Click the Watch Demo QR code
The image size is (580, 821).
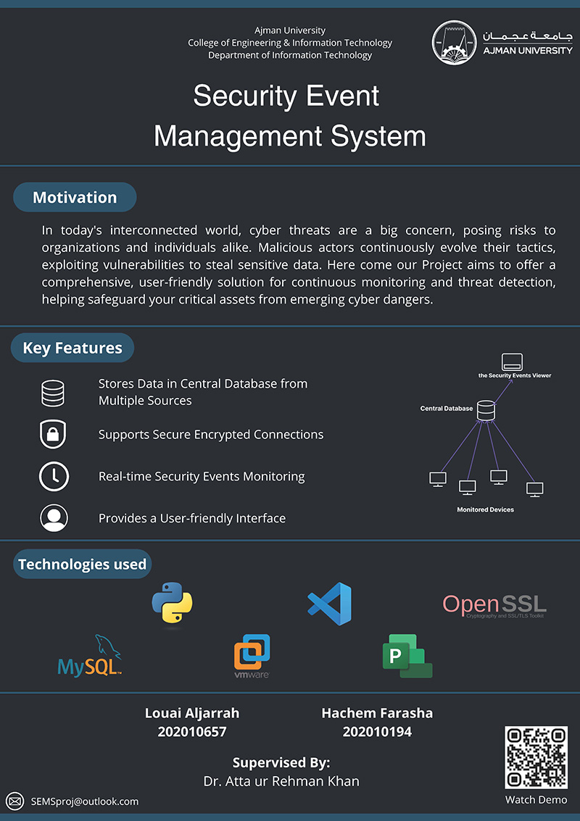tap(536, 757)
